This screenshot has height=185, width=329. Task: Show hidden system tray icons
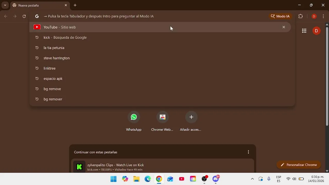[252, 179]
